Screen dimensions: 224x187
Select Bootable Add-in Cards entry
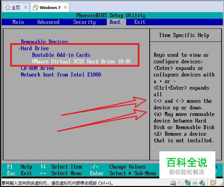pyautogui.click(x=61, y=55)
